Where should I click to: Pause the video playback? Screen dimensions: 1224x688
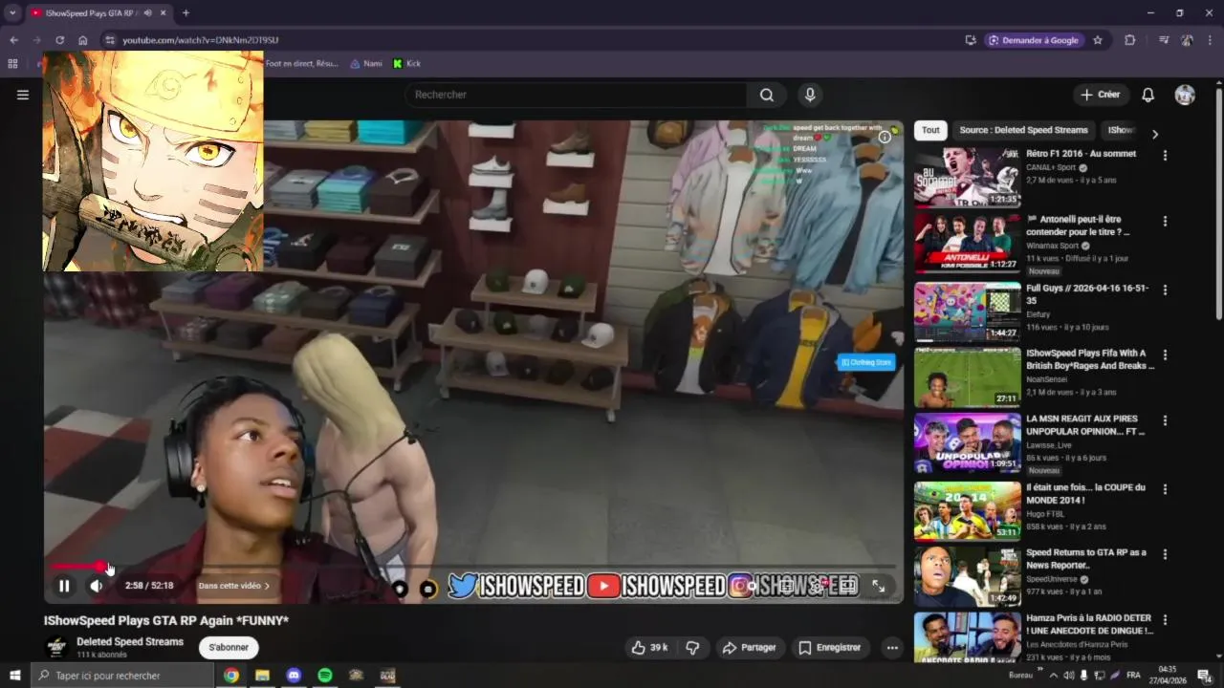[64, 586]
